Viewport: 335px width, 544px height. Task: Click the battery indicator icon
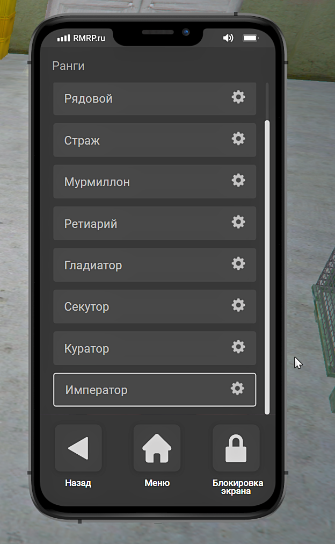click(x=251, y=38)
